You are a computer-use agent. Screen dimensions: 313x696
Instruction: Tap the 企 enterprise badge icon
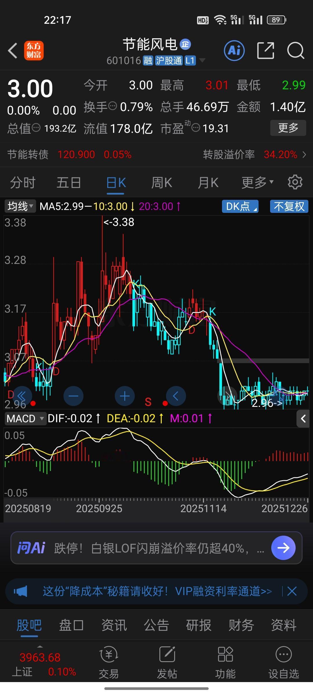click(185, 44)
